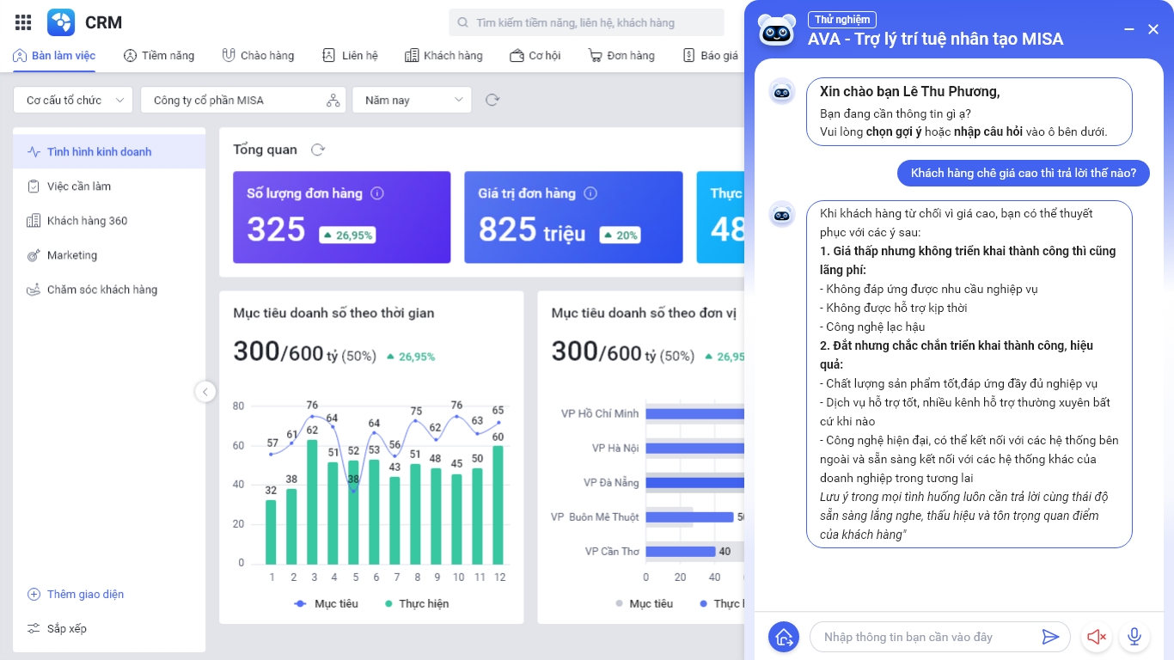Mute AVA voice with the speaker toggle
This screenshot has height=660, width=1174.
tap(1096, 637)
